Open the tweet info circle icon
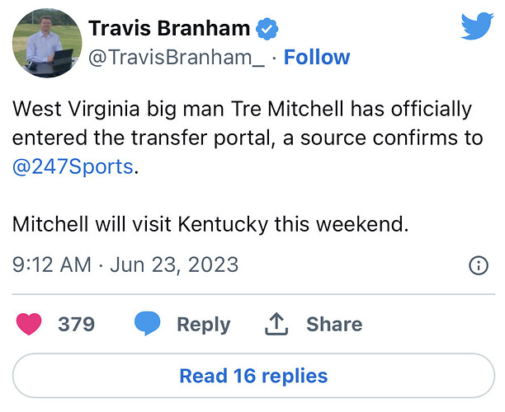This screenshot has width=505, height=412. tap(478, 265)
